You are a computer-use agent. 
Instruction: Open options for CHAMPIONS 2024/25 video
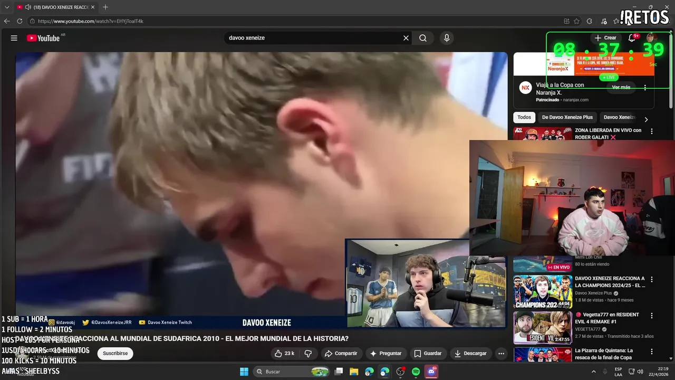click(x=652, y=279)
